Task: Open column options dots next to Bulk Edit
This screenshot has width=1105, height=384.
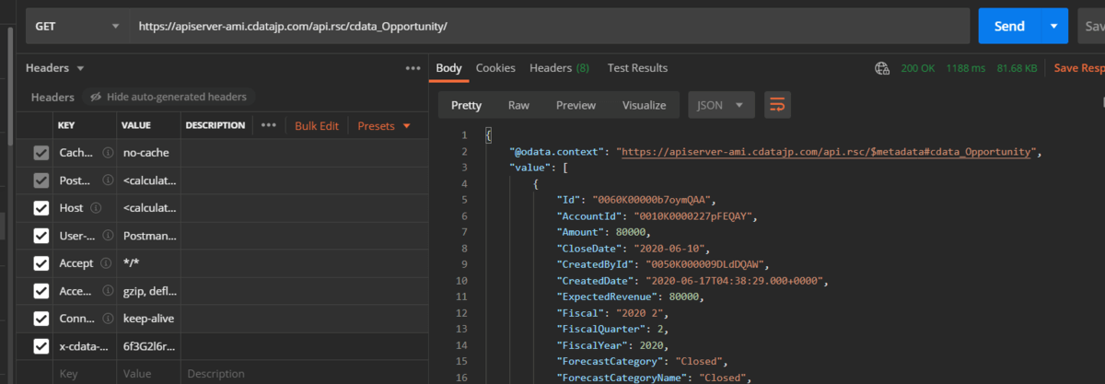Action: pyautogui.click(x=268, y=125)
